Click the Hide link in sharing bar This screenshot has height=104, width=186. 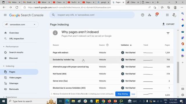point(133,94)
